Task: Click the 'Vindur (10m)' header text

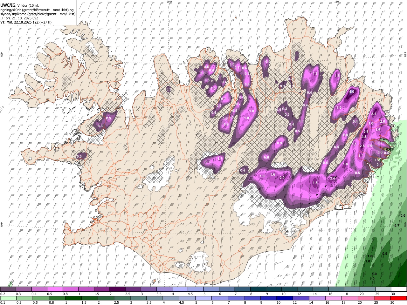Action: pyautogui.click(x=28, y=5)
